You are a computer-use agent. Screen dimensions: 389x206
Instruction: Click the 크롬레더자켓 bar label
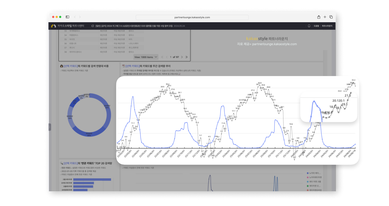coord(68,186)
